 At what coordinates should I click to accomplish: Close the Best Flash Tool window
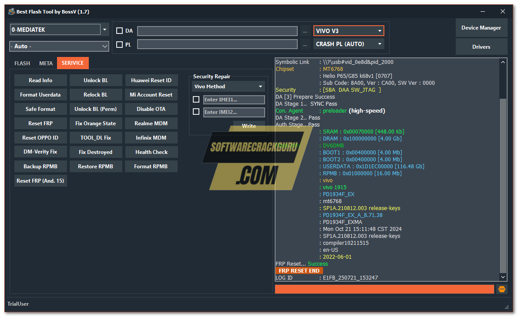coord(502,12)
